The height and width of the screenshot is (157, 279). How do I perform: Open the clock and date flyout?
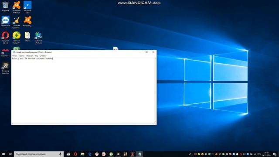pyautogui.click(x=266, y=154)
